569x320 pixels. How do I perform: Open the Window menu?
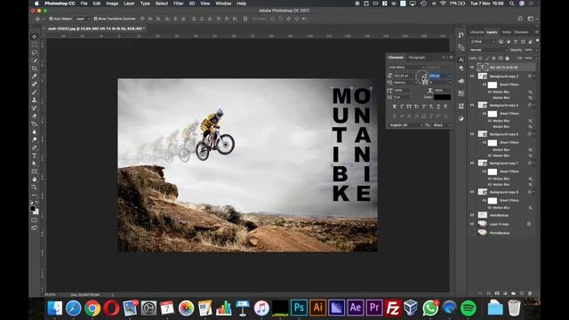(x=223, y=4)
